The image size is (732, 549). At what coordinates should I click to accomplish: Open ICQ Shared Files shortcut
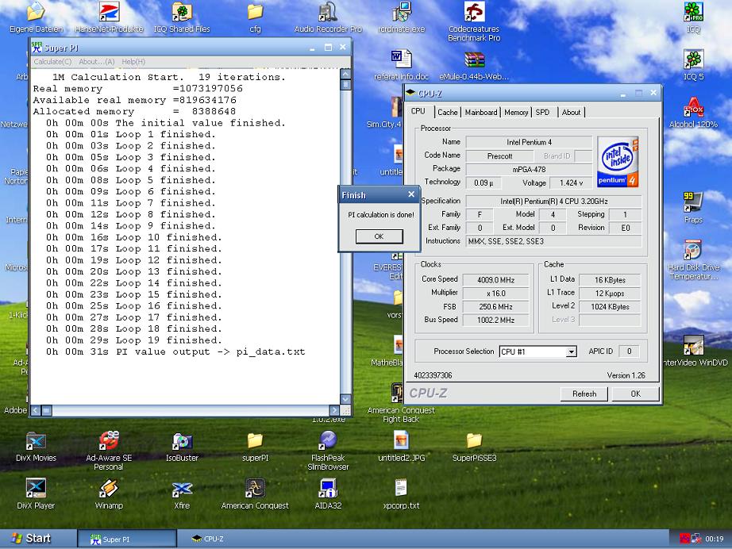point(182,17)
